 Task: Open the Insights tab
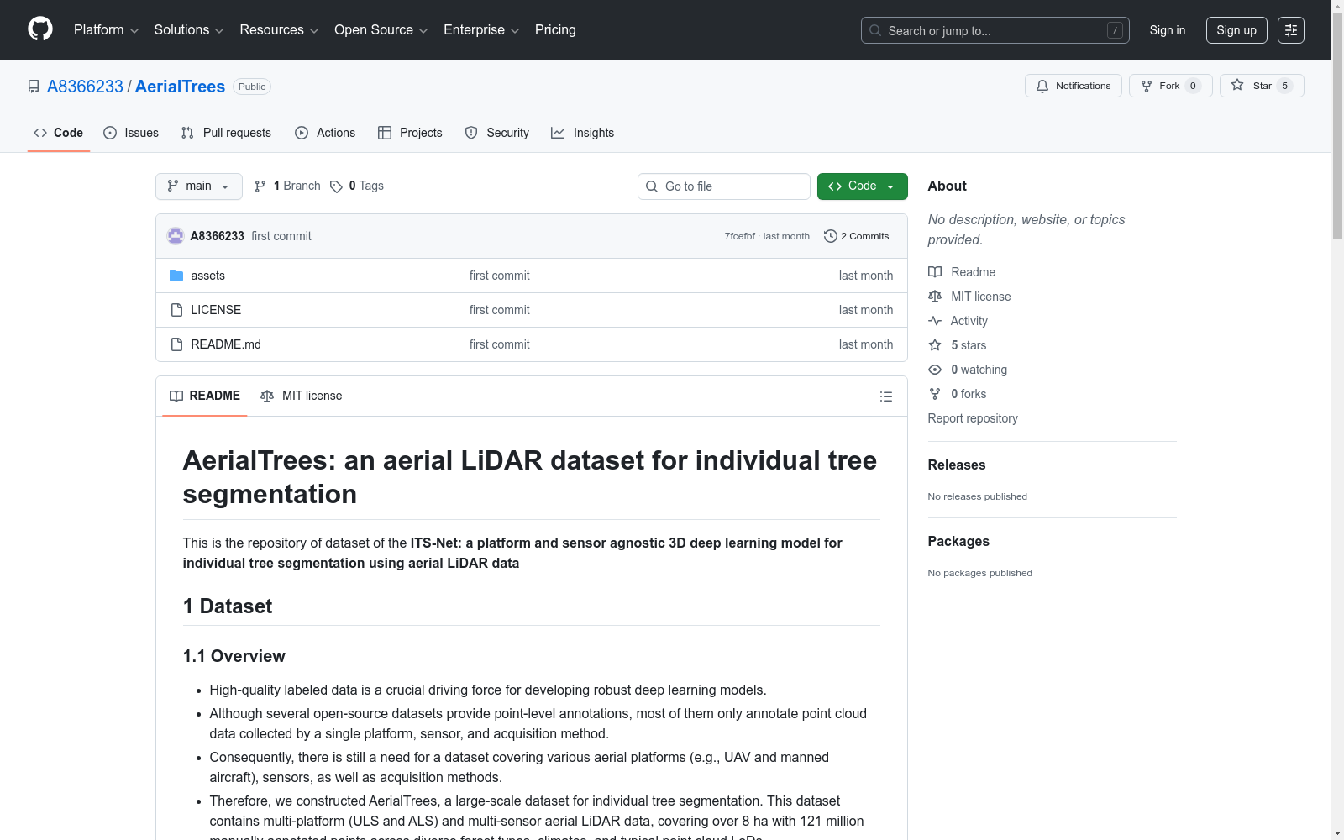coord(582,133)
